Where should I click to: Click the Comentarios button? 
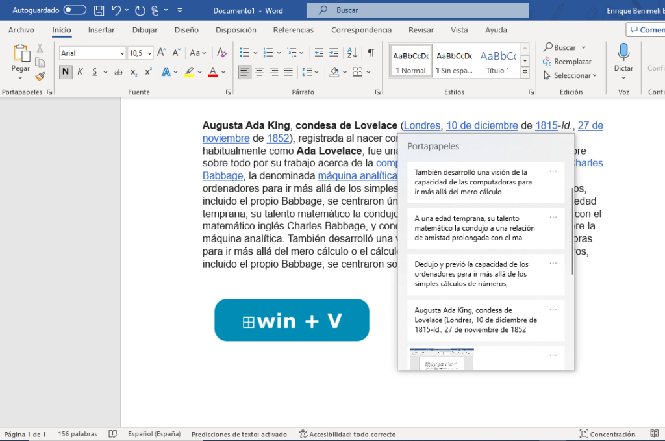point(646,30)
